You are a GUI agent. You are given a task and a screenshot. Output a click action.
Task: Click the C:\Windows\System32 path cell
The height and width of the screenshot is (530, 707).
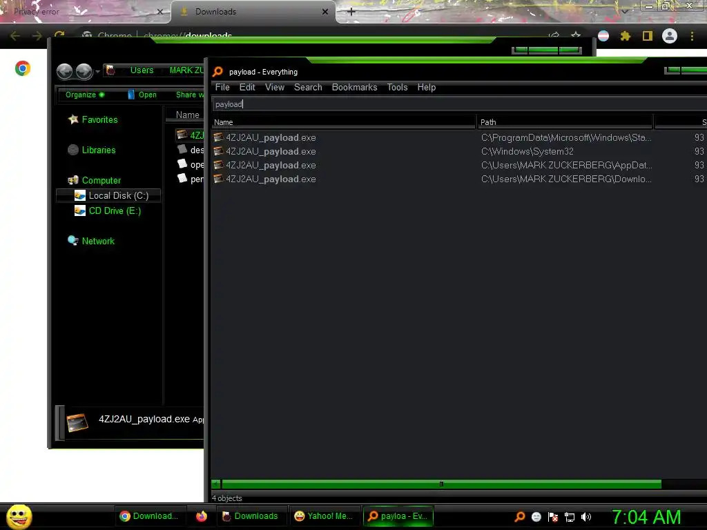click(x=527, y=151)
